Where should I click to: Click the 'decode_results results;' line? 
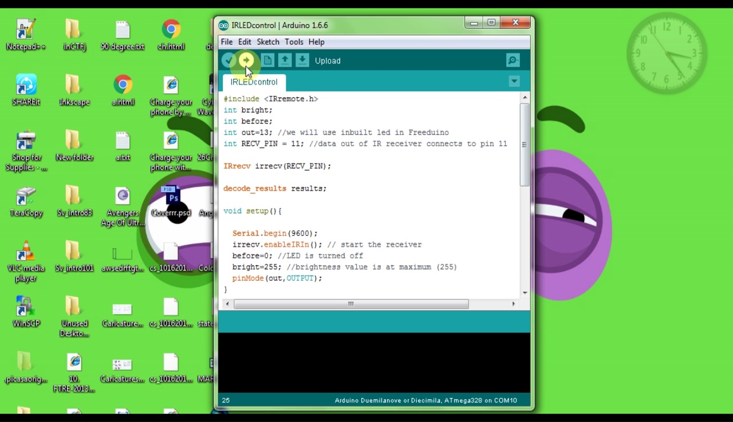pos(275,189)
